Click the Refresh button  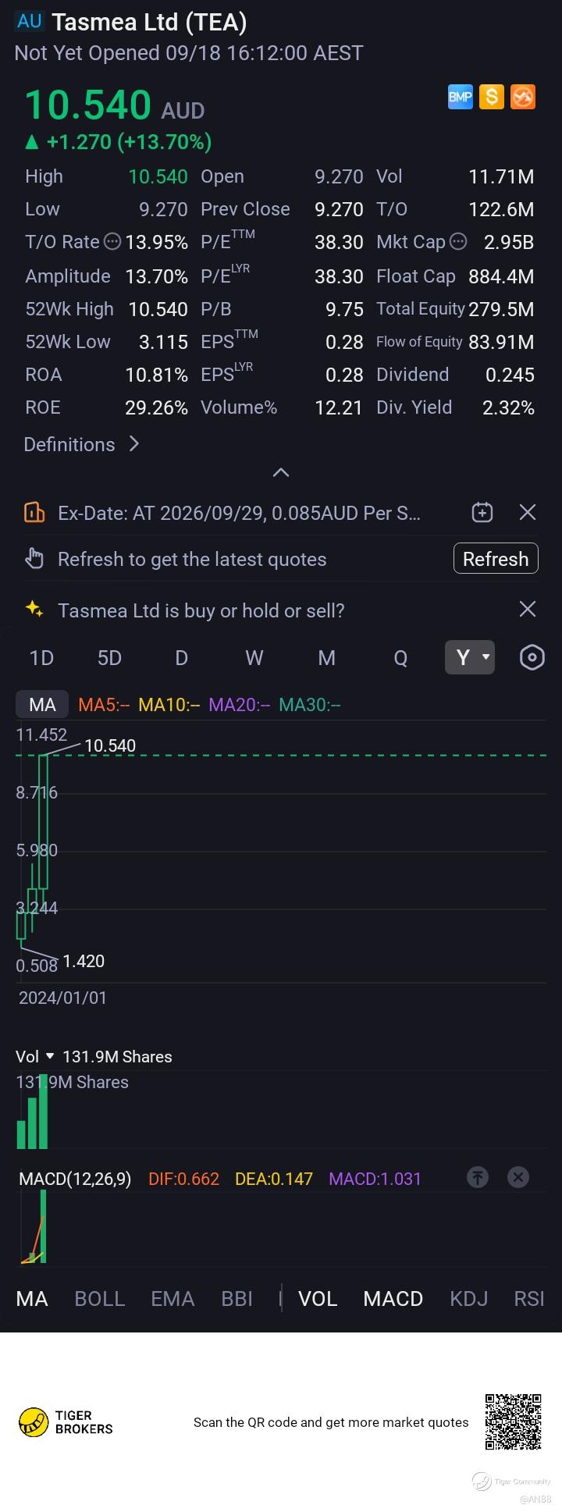pos(496,558)
